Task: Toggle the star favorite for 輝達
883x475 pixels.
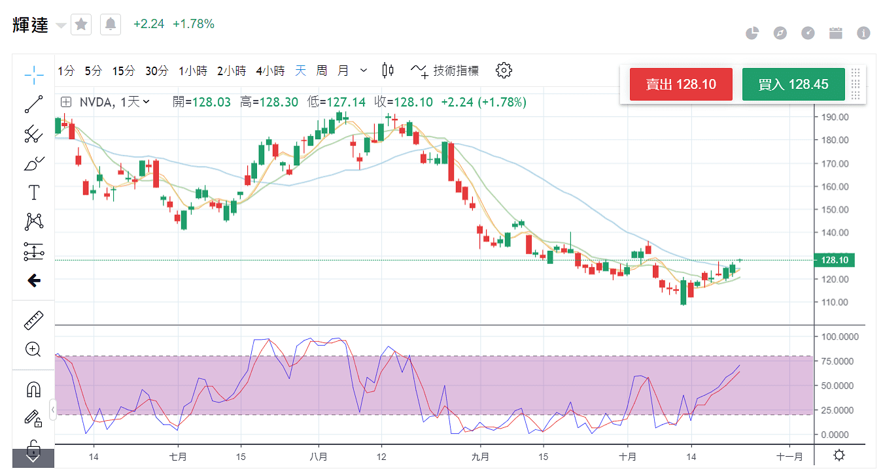Action: [x=81, y=25]
